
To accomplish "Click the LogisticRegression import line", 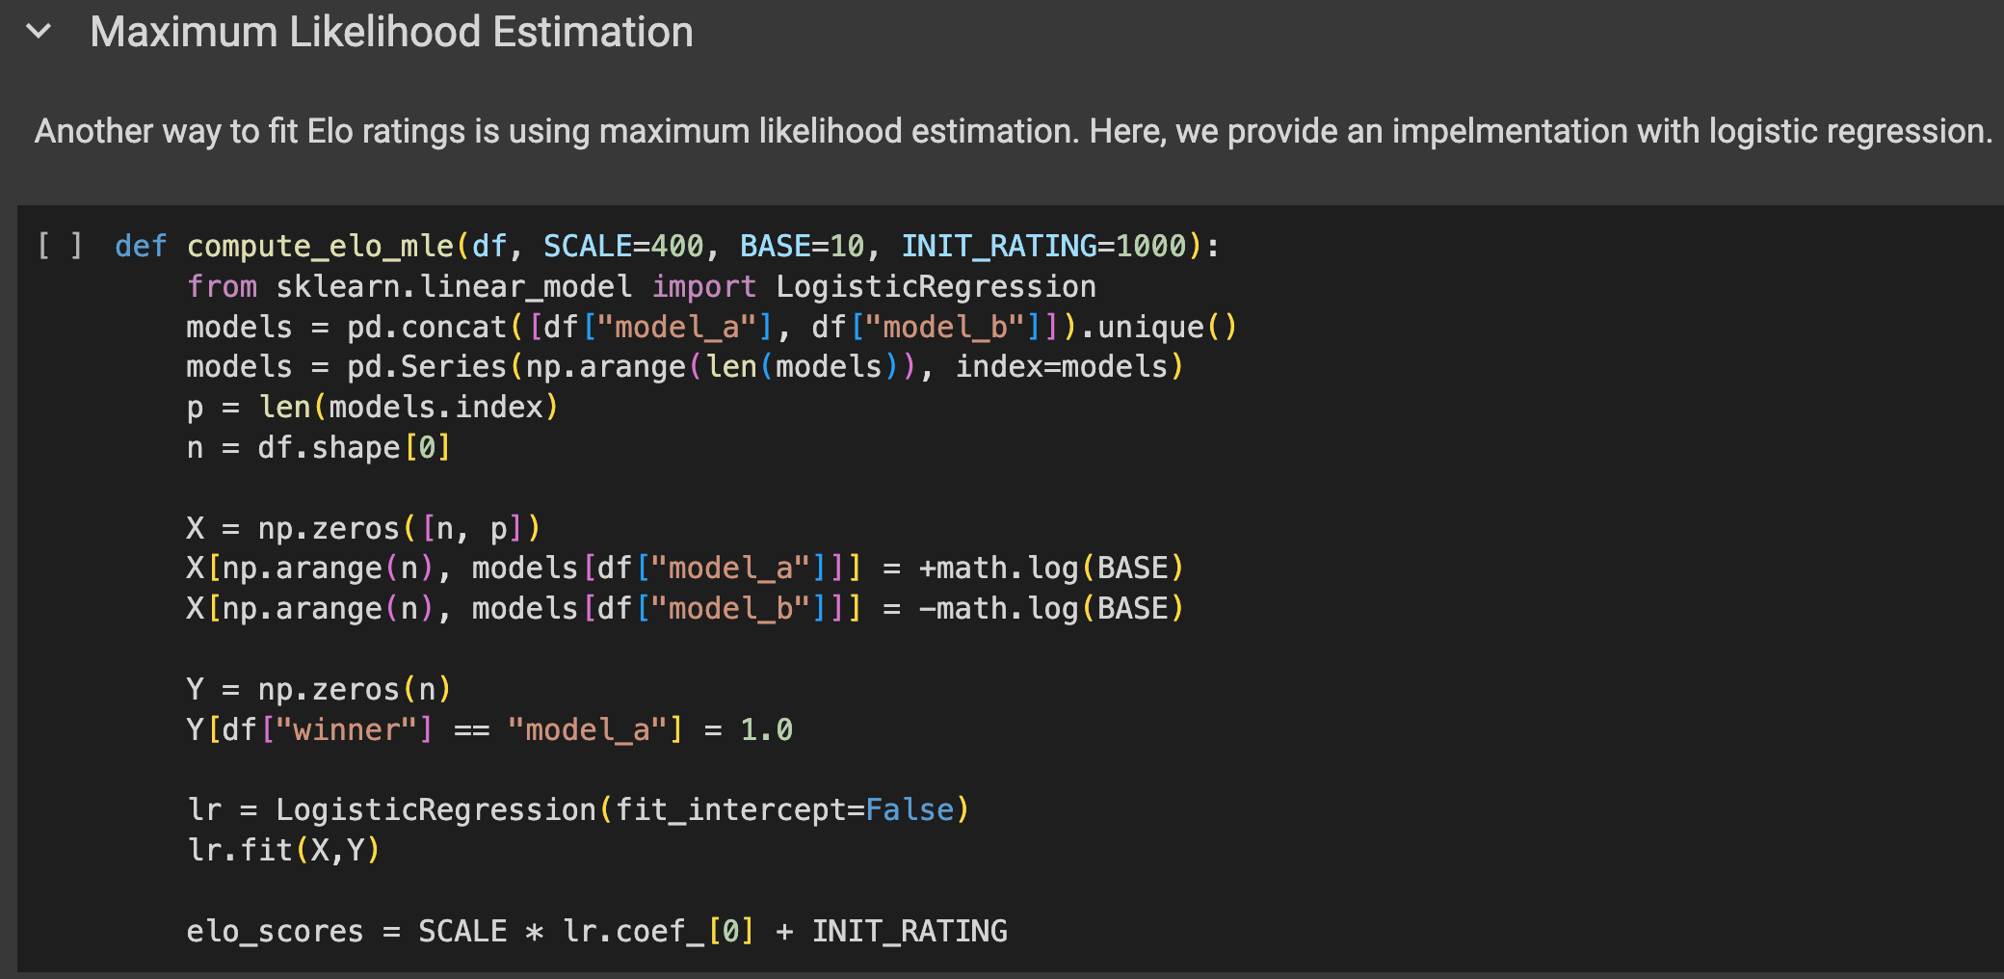I will coord(641,287).
